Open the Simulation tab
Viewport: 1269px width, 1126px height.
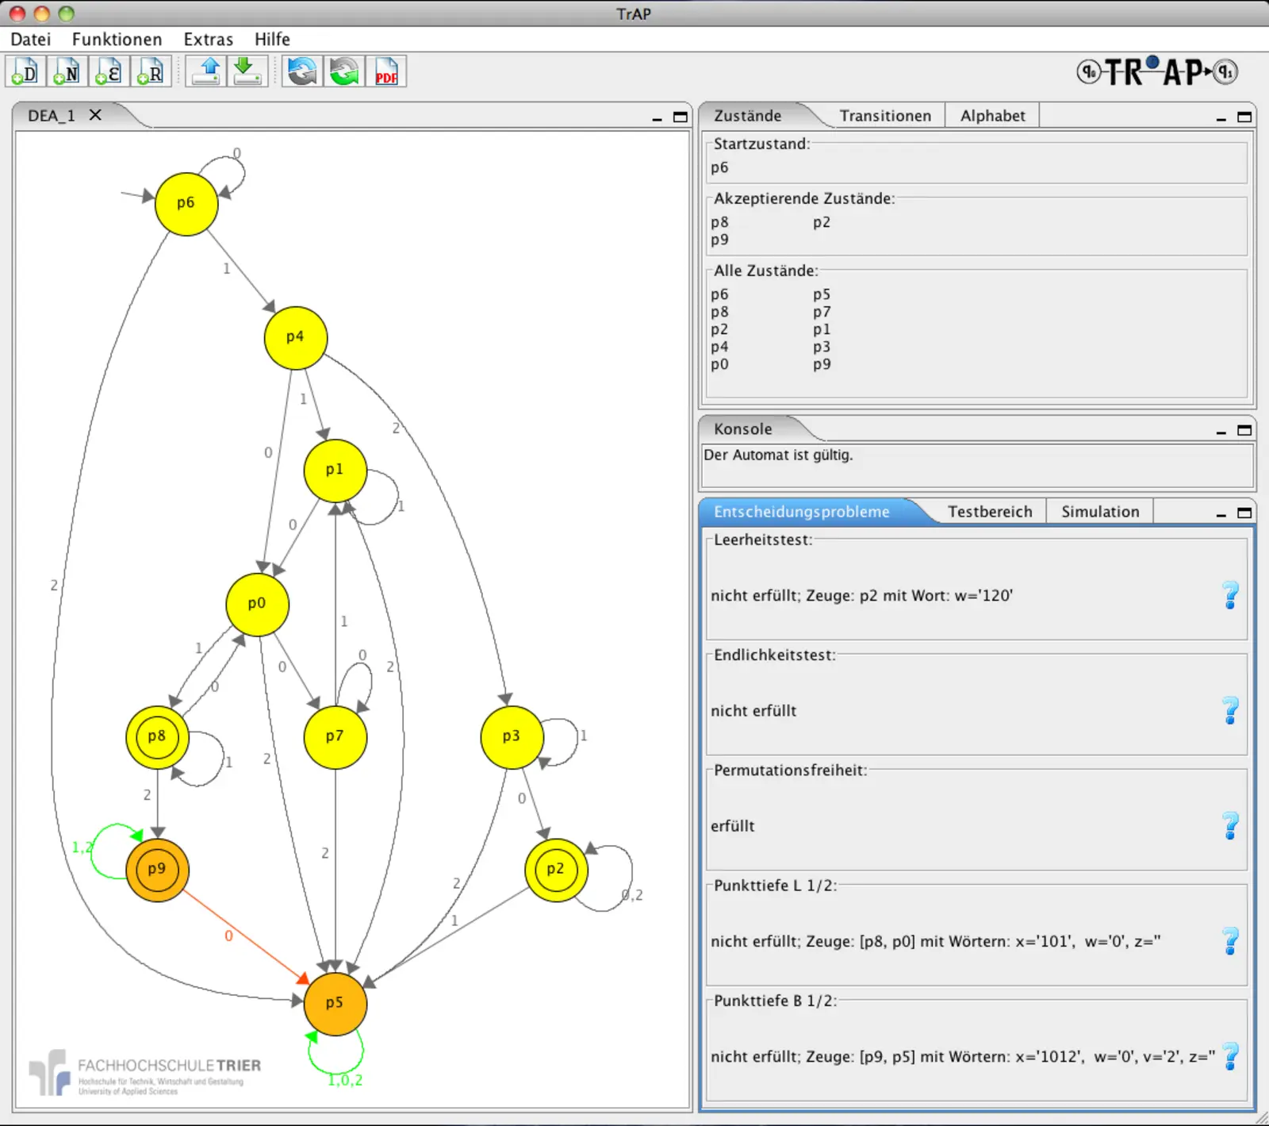1100,512
